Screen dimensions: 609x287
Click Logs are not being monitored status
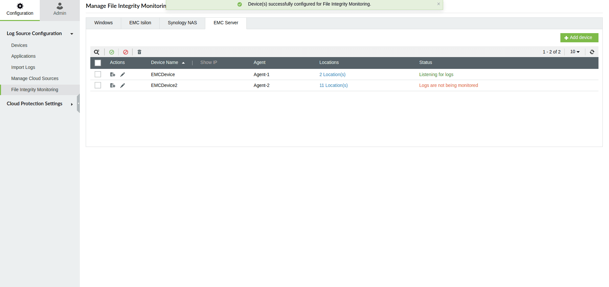pyautogui.click(x=448, y=85)
